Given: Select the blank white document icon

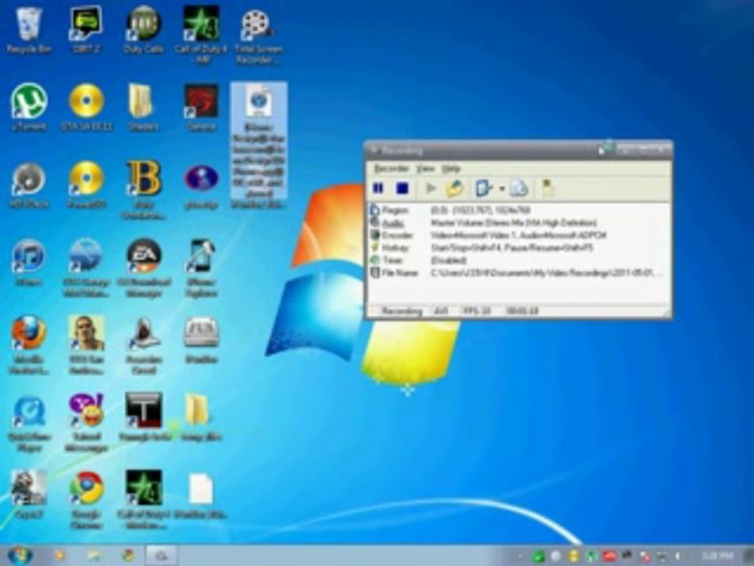Looking at the screenshot, I should 201,496.
